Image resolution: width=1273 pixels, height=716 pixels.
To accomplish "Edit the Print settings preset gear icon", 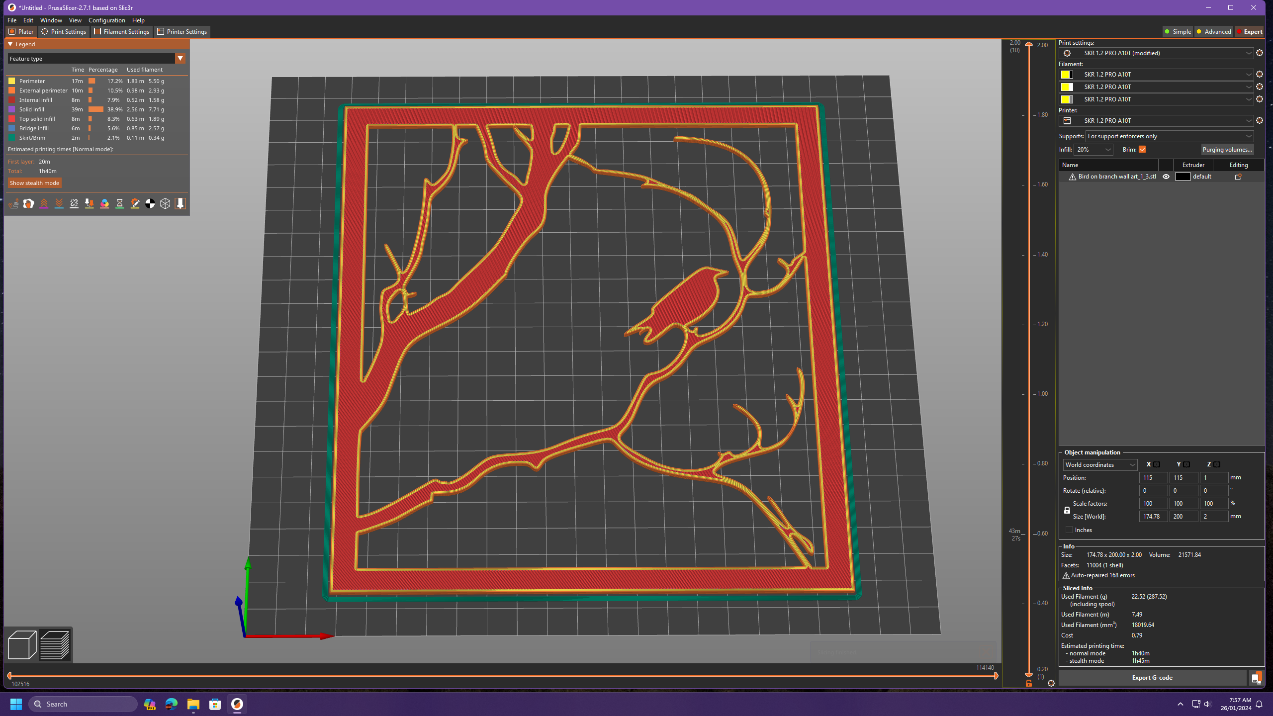I will pos(1260,53).
